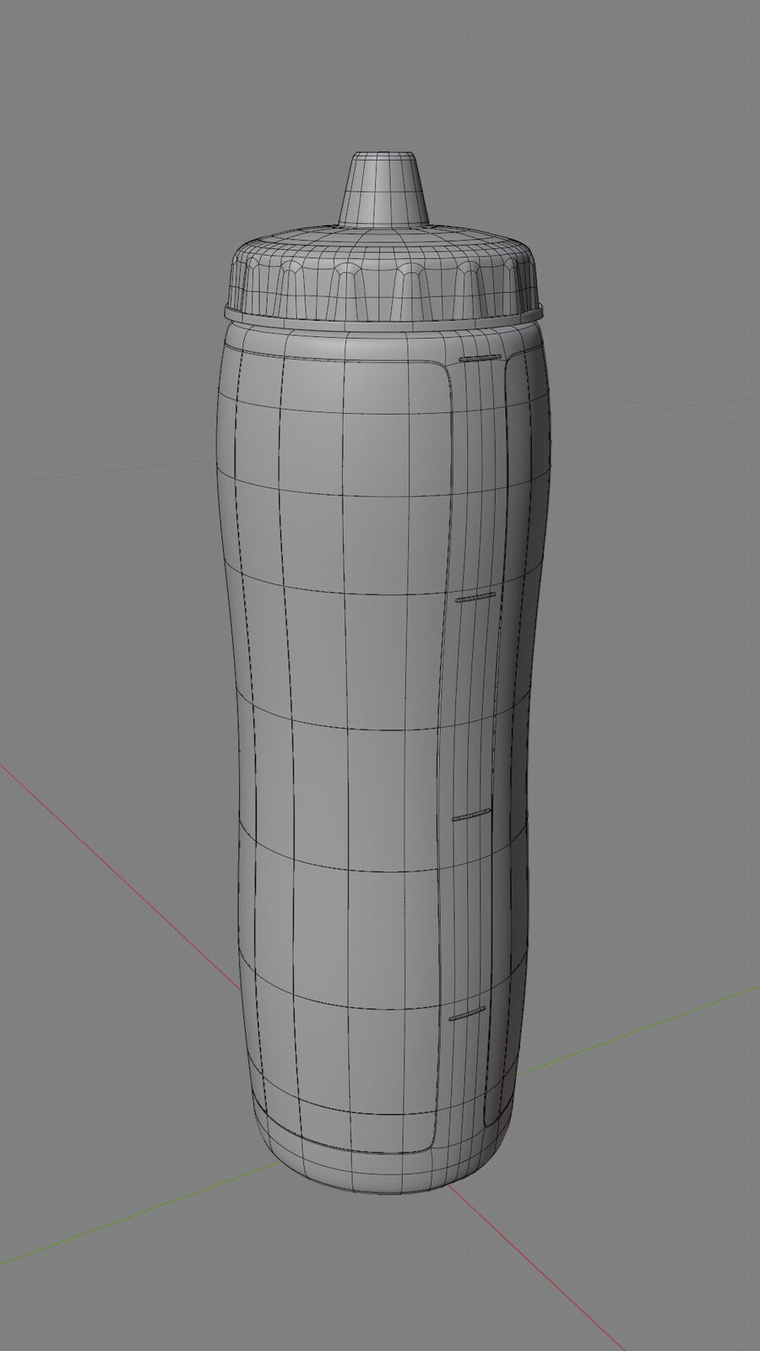Select the ridged screw cap of the bottle

[x=382, y=274]
